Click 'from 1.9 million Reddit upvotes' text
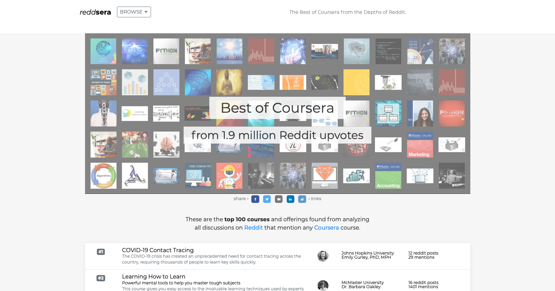 (x=277, y=135)
